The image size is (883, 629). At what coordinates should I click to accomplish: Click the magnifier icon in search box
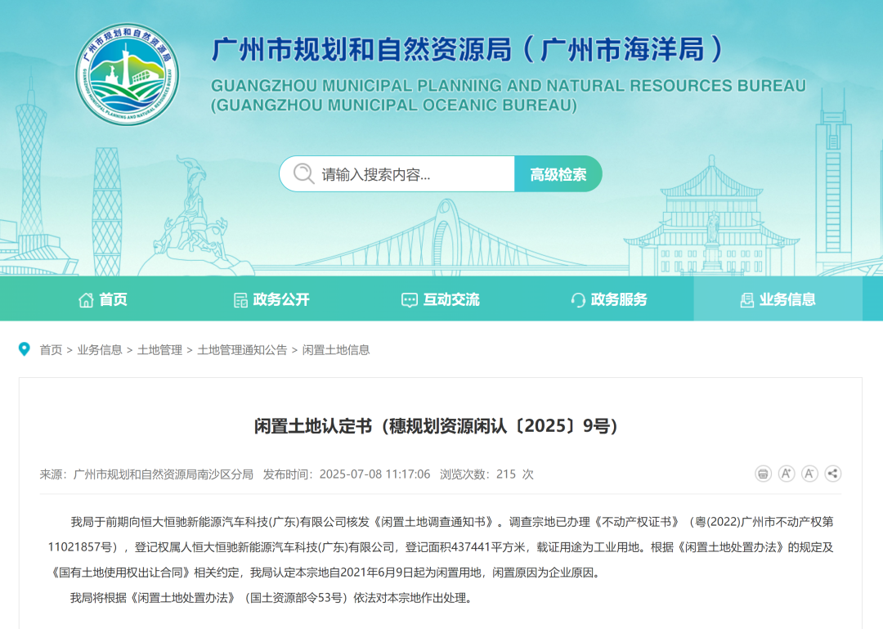coord(303,173)
